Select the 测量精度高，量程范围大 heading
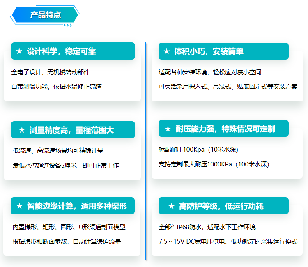The image size is (308, 267). click(x=72, y=130)
